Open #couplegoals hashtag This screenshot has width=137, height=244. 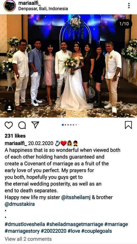(96, 231)
